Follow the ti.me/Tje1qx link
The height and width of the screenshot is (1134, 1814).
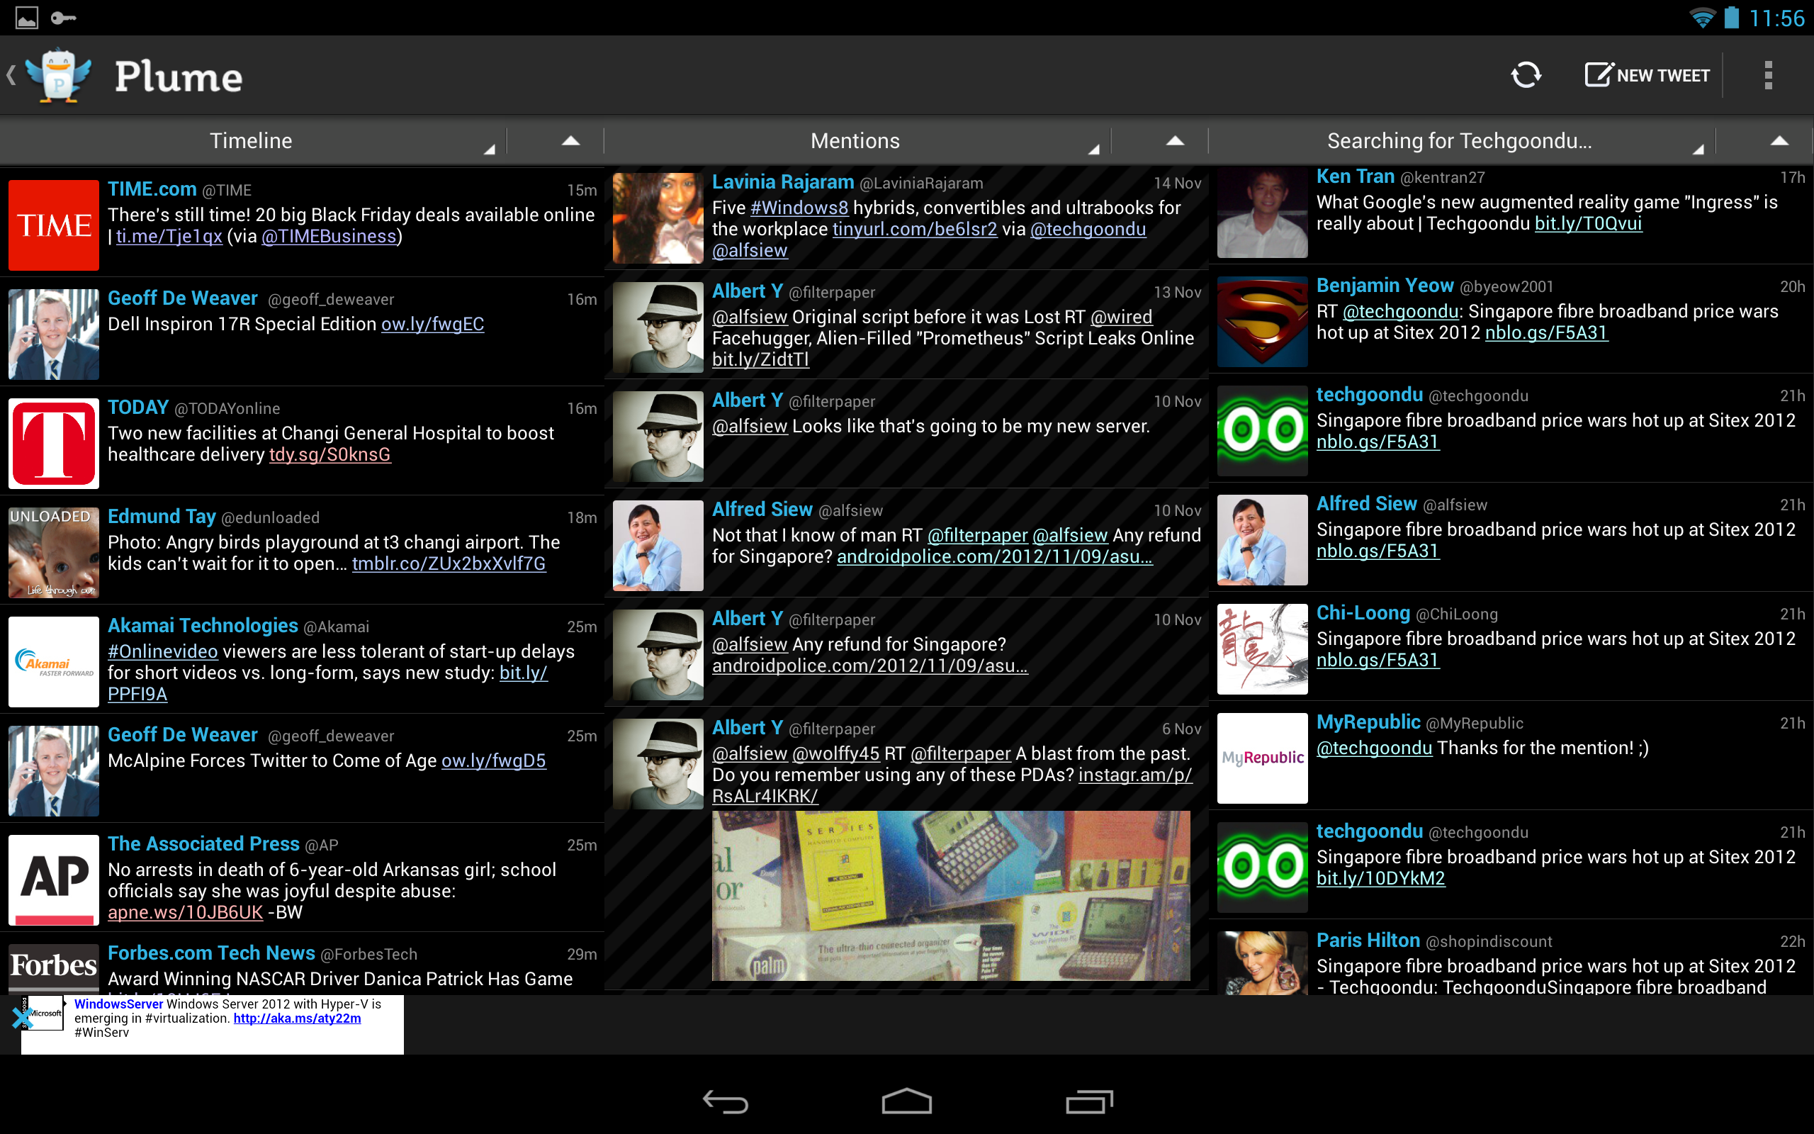pos(169,236)
